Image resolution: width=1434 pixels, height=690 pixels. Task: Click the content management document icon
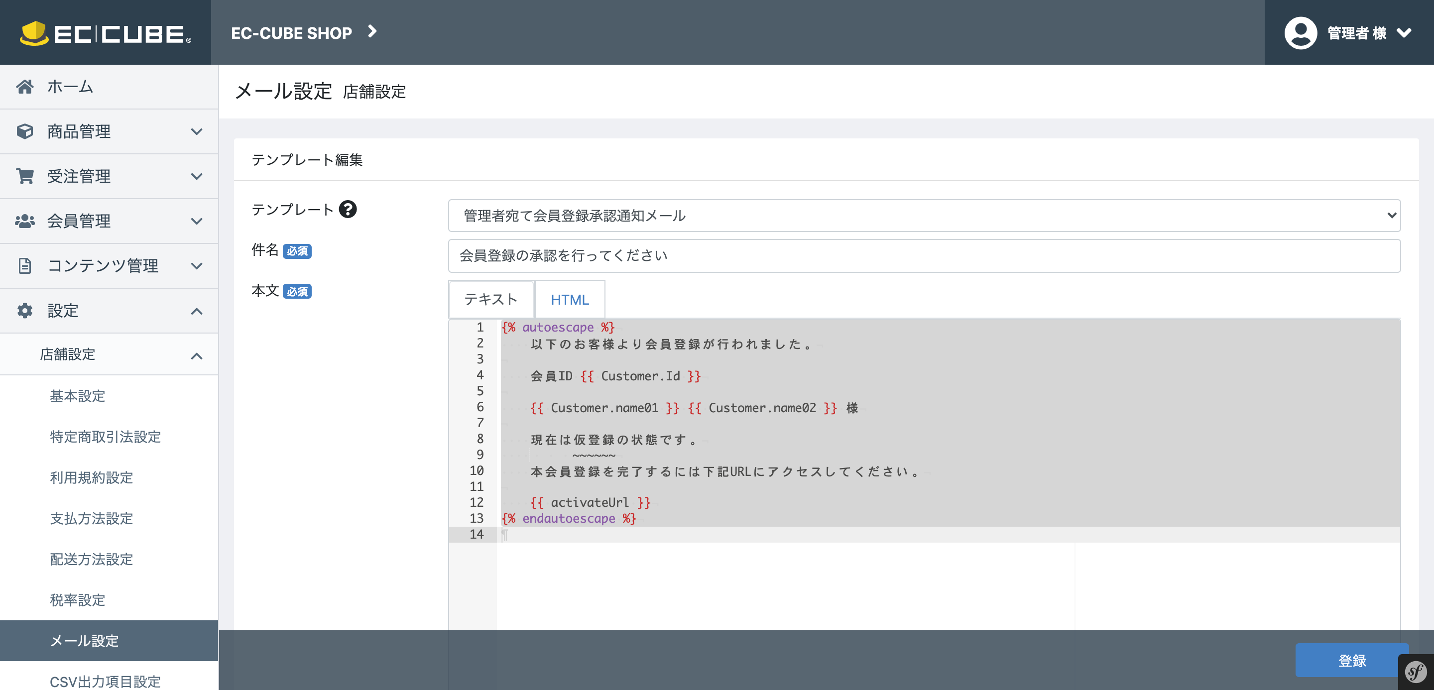[x=24, y=266]
